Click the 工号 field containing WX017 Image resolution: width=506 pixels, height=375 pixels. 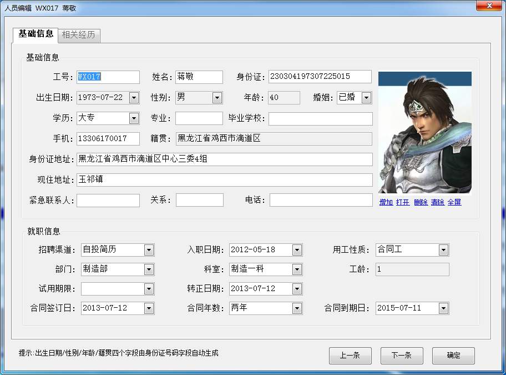click(108, 77)
